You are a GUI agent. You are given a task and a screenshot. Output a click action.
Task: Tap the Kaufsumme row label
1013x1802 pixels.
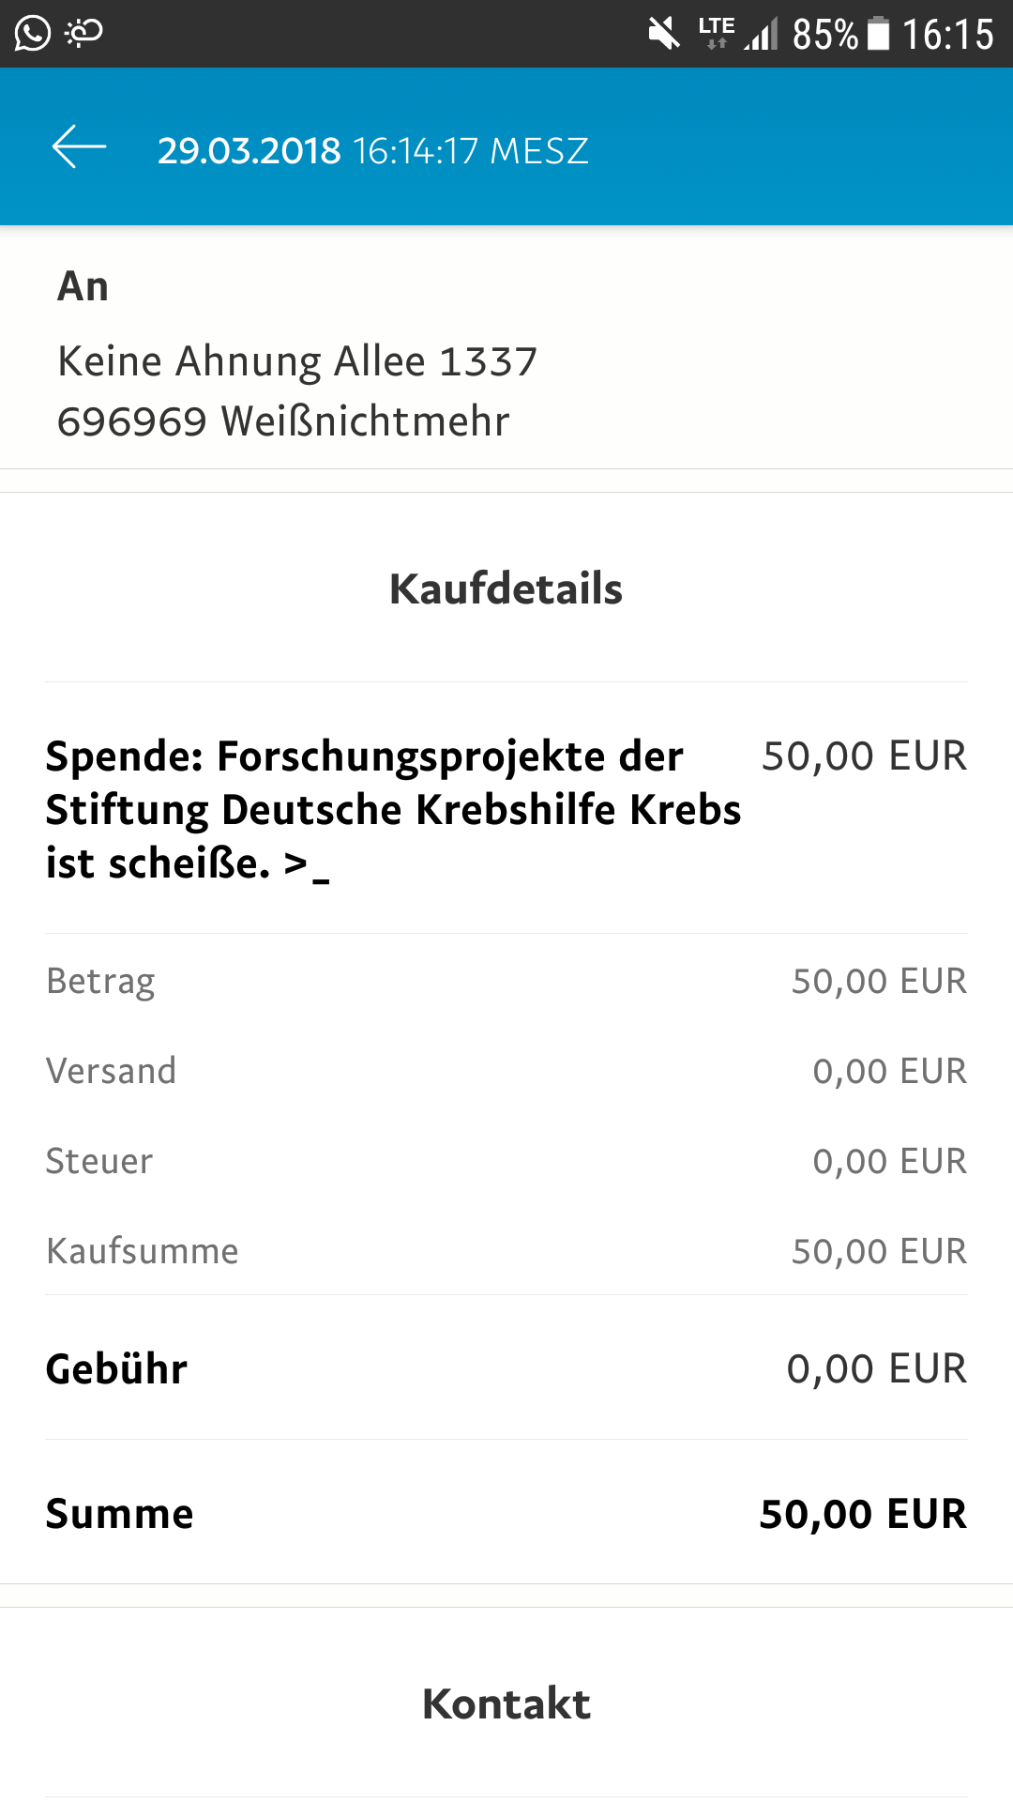(x=143, y=1251)
